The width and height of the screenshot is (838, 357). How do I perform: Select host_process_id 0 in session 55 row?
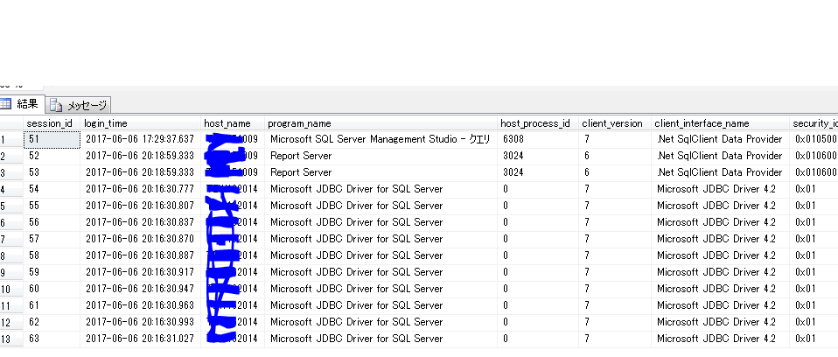click(538, 206)
